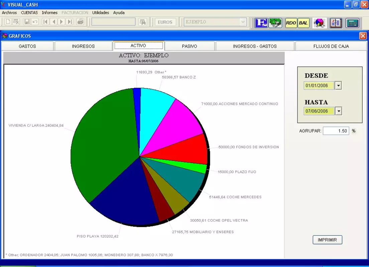Open the RDO results report
This screenshot has height=267, width=369.
[x=291, y=23]
